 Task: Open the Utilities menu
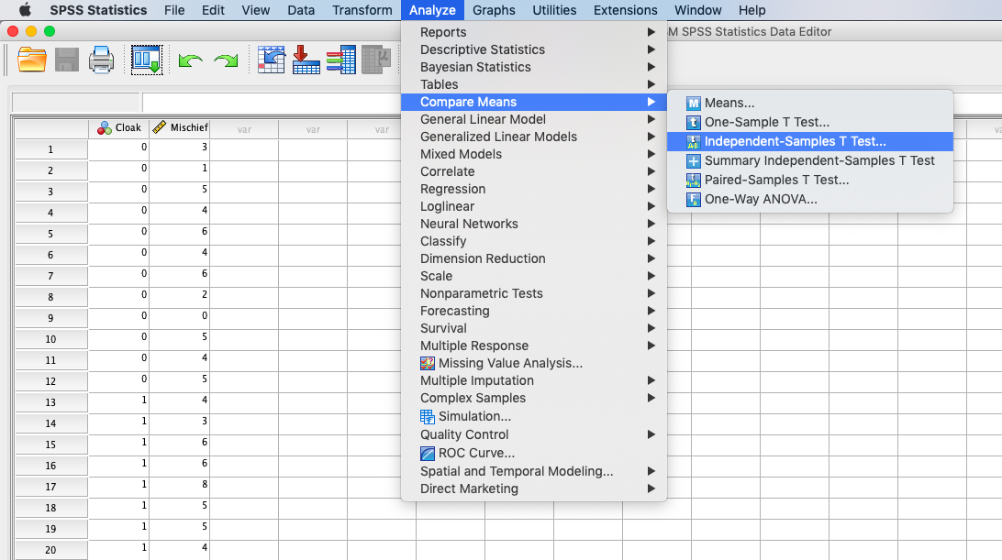[554, 10]
